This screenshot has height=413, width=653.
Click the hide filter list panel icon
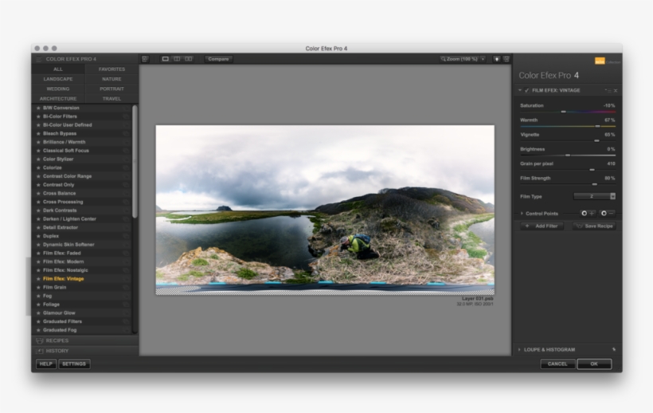click(144, 59)
